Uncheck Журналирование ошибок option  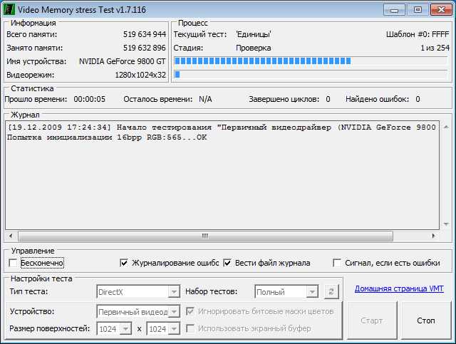(124, 263)
